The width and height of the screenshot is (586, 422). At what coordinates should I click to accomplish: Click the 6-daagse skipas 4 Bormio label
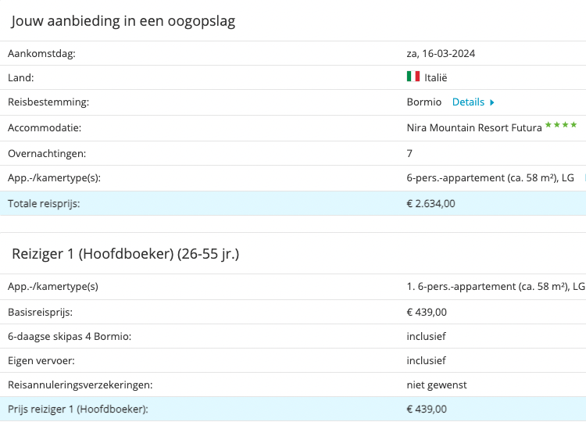click(69, 336)
